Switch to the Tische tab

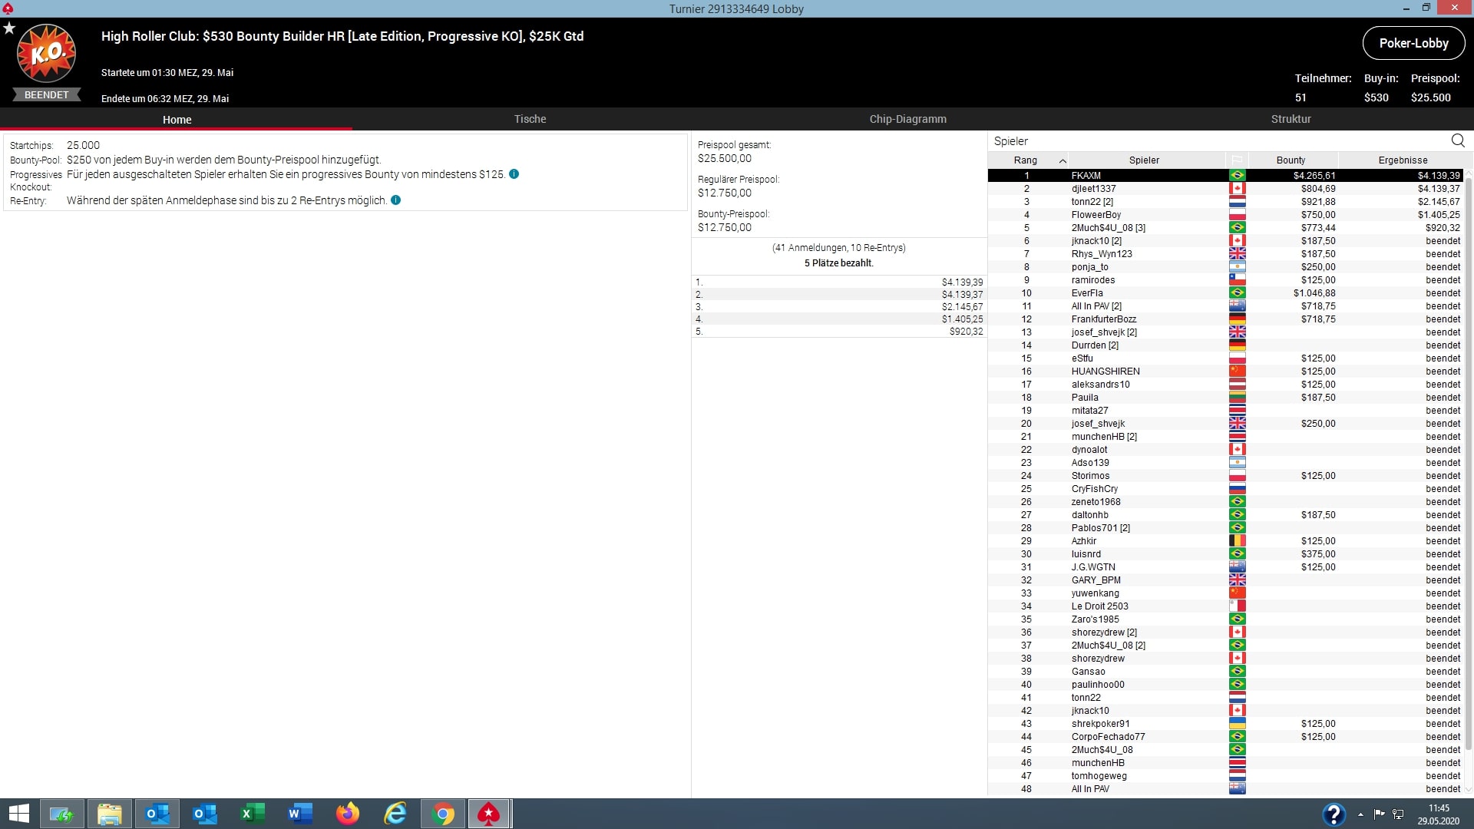point(530,119)
